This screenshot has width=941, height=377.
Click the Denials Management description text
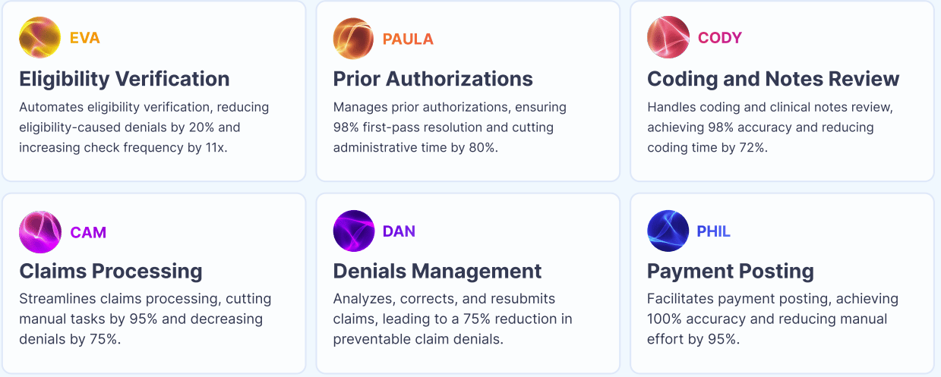[x=453, y=319]
